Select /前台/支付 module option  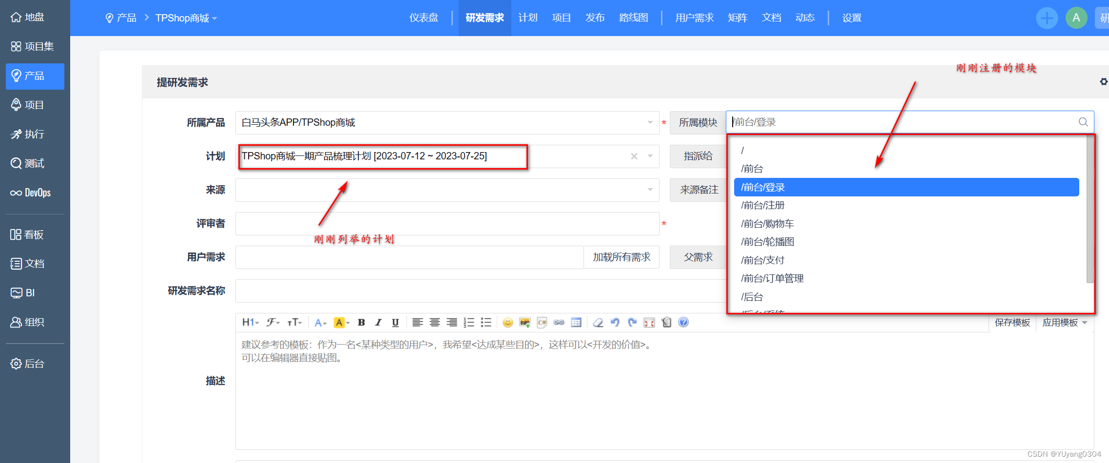point(906,260)
